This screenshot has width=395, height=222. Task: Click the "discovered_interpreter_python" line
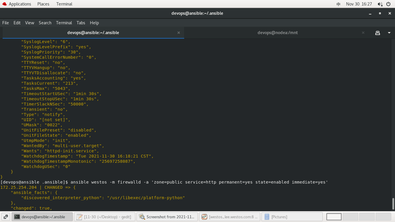[x=103, y=198]
